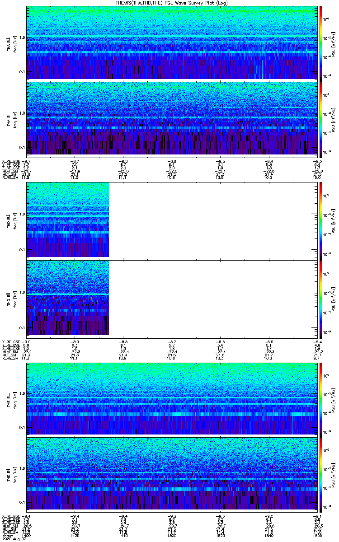The height and width of the screenshot is (542, 339).
Task: Click the PSD units label beside THD B-perpendicular color bar
Action: pyautogui.click(x=333, y=220)
